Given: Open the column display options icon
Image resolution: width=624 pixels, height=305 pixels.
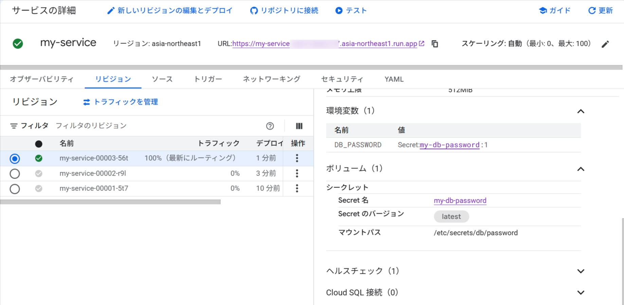Looking at the screenshot, I should tap(299, 126).
